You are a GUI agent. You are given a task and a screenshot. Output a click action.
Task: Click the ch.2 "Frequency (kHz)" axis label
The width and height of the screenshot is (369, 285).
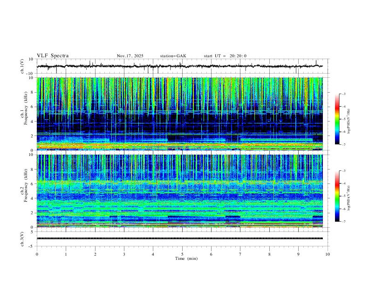pyautogui.click(x=26, y=185)
